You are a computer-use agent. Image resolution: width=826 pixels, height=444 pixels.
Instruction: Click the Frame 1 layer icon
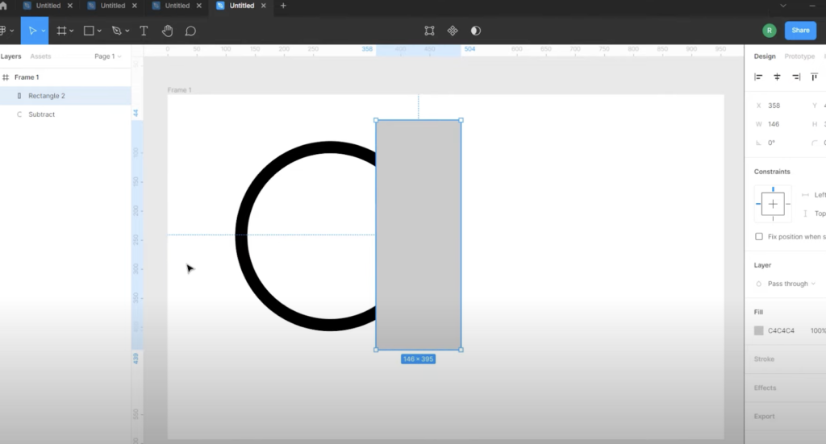coord(6,77)
